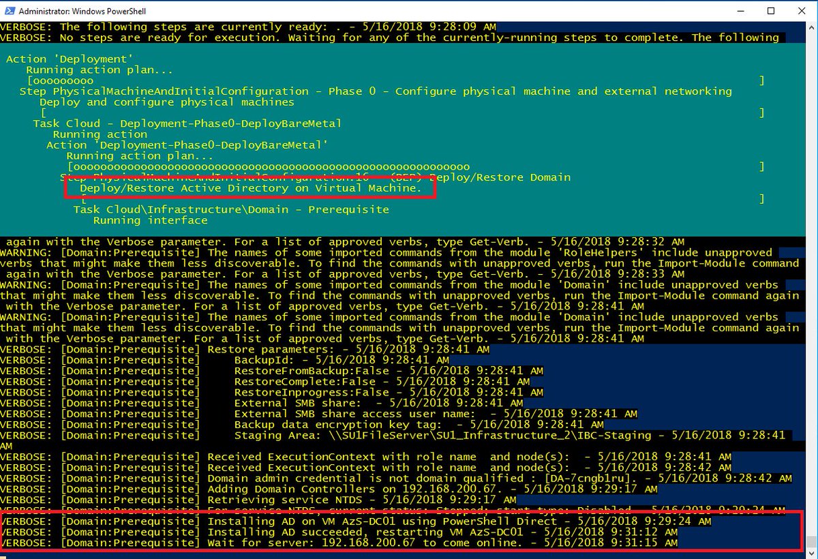Maximize the Windows PowerShell window
818x559 pixels.
point(771,11)
